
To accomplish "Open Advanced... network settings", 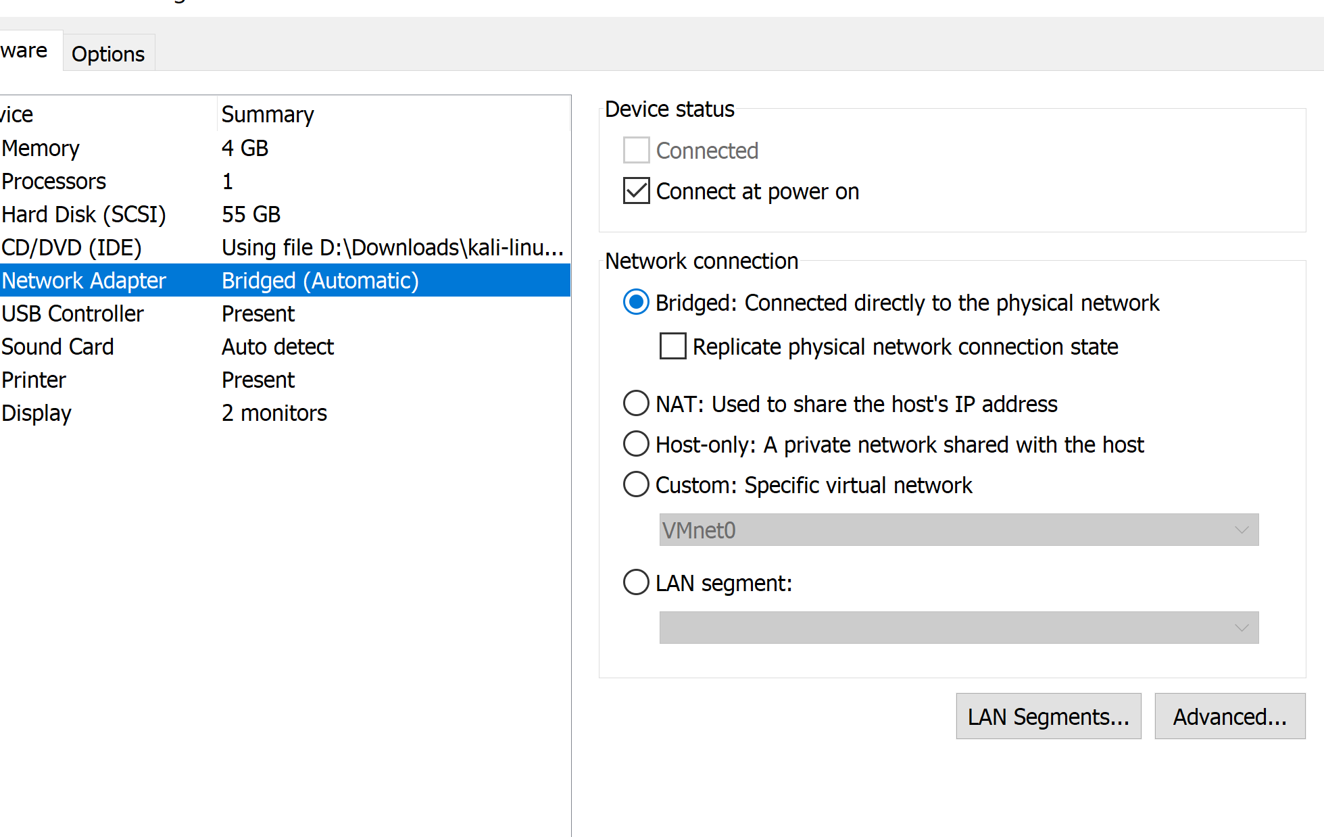I will click(1229, 716).
